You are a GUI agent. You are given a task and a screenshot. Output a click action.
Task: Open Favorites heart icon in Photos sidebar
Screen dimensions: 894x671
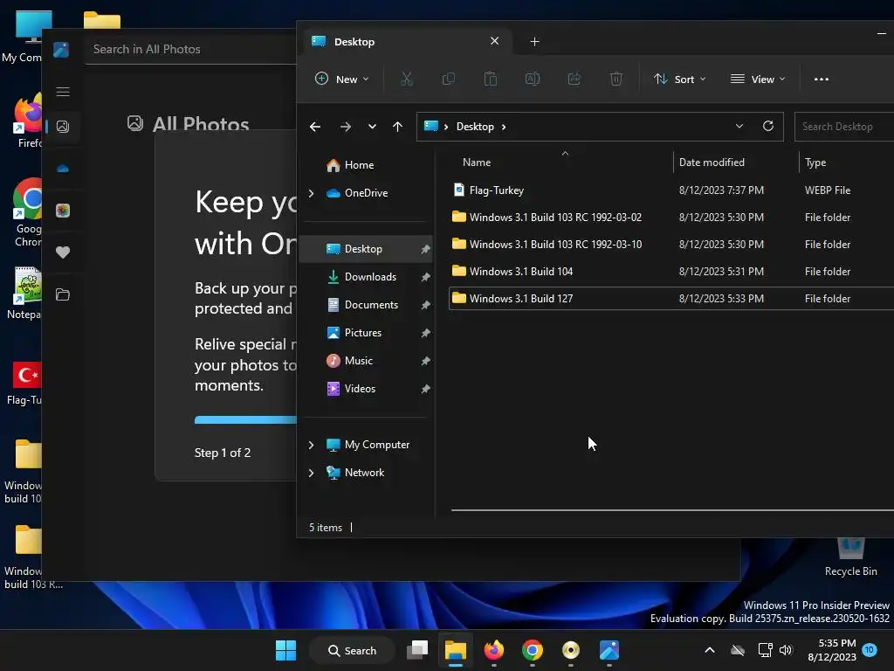tap(63, 252)
